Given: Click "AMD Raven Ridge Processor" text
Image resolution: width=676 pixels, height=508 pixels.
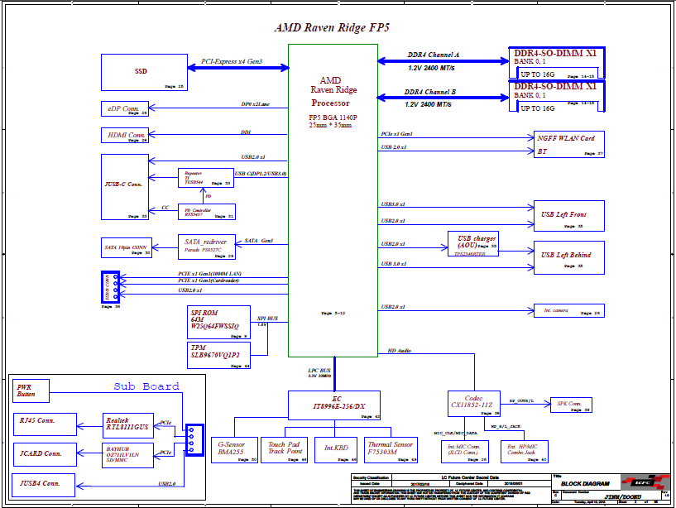Looking at the screenshot, I should tap(332, 91).
